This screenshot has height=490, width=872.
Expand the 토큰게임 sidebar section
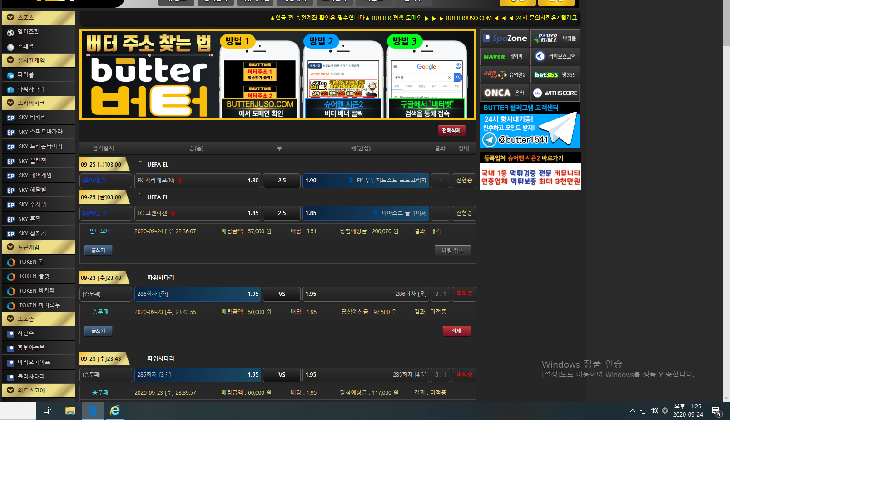(x=10, y=247)
